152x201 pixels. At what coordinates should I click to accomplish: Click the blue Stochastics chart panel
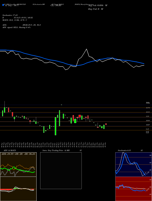click(x=133, y=164)
